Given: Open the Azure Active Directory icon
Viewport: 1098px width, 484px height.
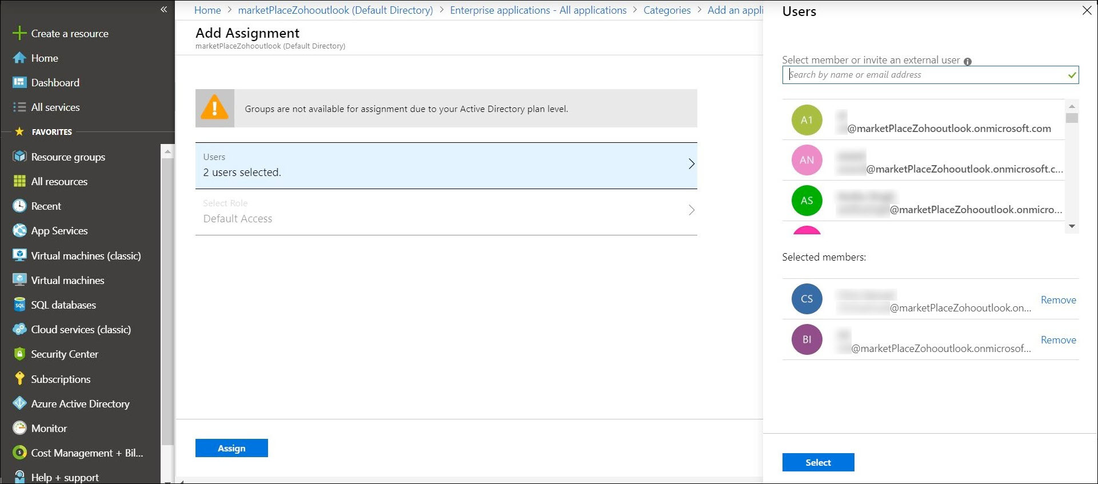Looking at the screenshot, I should [19, 403].
